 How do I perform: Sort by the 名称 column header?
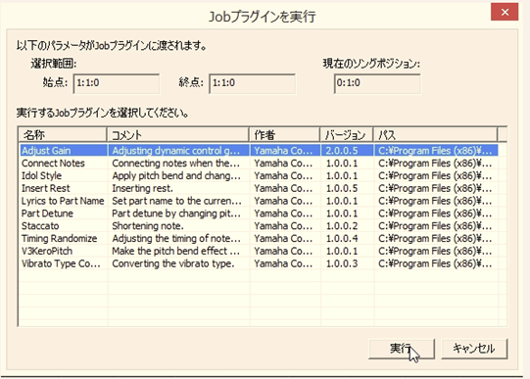coord(63,135)
